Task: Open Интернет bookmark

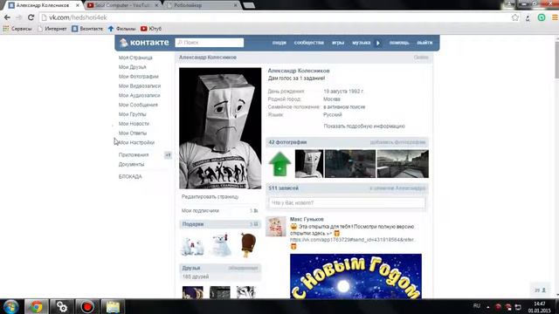Action: coord(52,29)
